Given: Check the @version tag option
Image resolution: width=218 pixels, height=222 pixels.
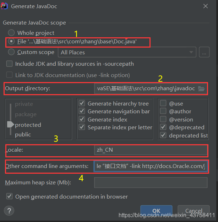Looking at the screenshot, I should click(163, 119).
